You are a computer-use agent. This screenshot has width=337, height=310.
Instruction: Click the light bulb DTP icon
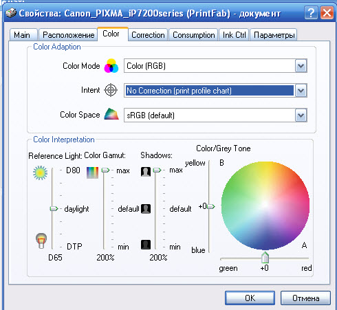coord(41,241)
